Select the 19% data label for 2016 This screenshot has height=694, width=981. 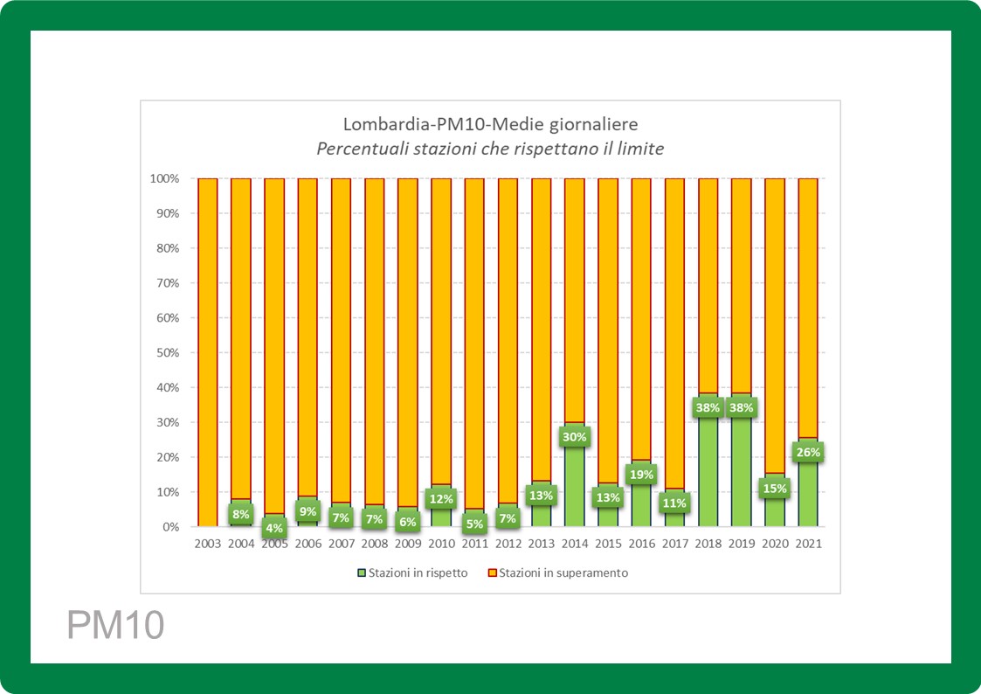coord(641,475)
